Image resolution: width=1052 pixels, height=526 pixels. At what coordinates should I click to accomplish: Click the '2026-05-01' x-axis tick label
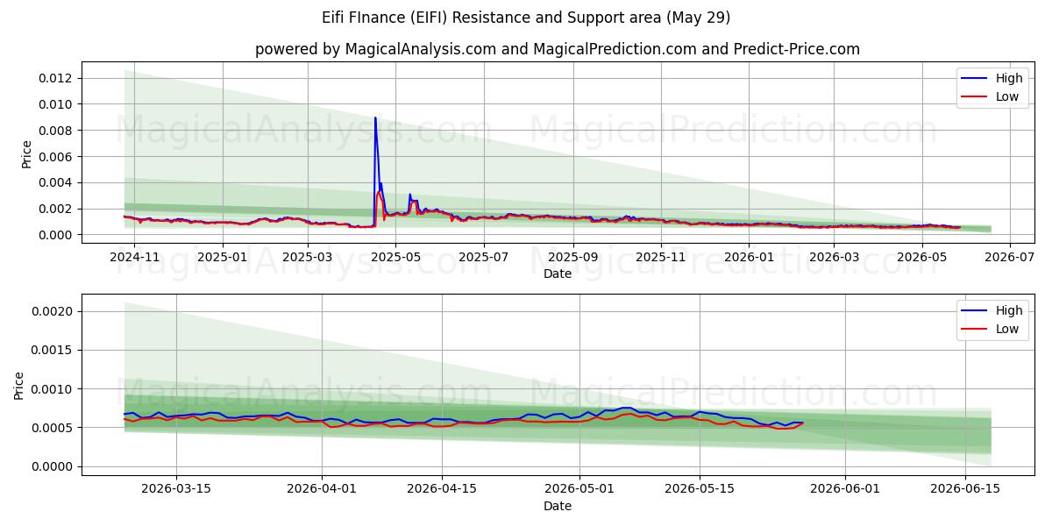tap(579, 488)
